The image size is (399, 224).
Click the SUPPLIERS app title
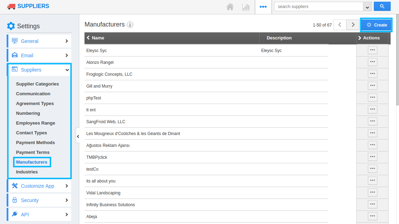coord(33,6)
